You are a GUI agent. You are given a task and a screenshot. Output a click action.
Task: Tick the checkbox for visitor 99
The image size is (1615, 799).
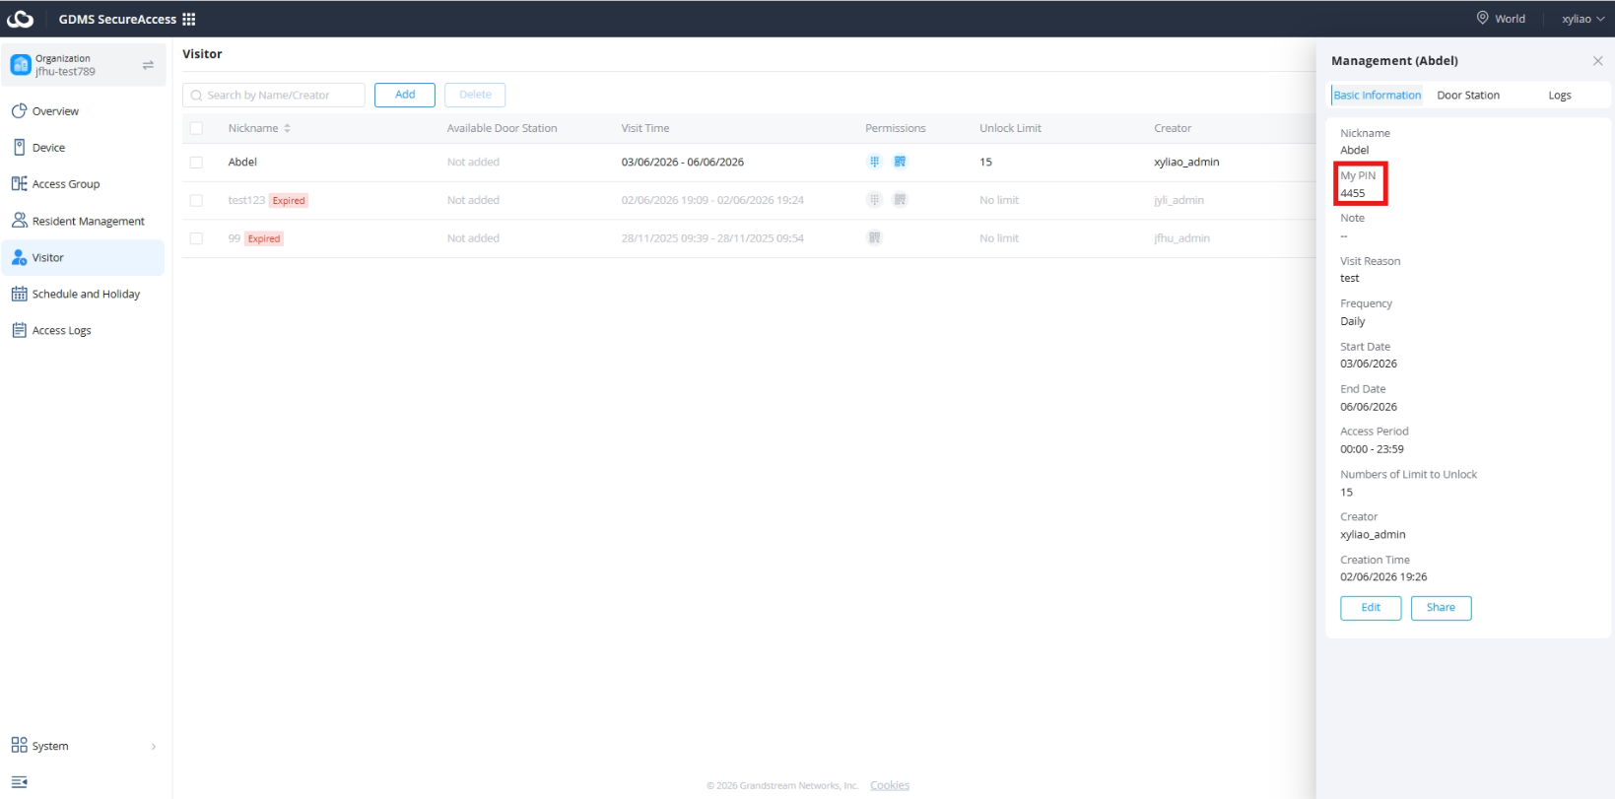coord(196,238)
